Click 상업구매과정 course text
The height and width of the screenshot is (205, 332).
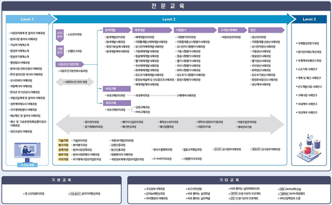tap(142, 107)
